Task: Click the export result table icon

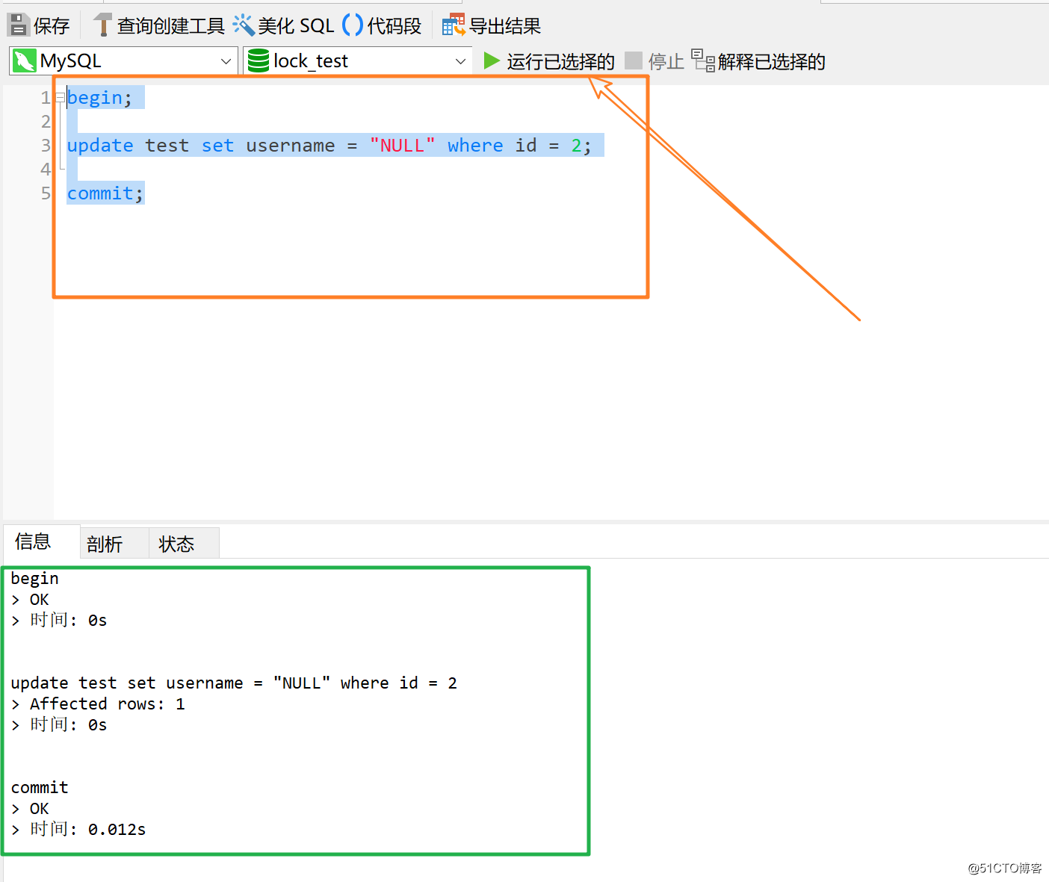Action: tap(453, 25)
